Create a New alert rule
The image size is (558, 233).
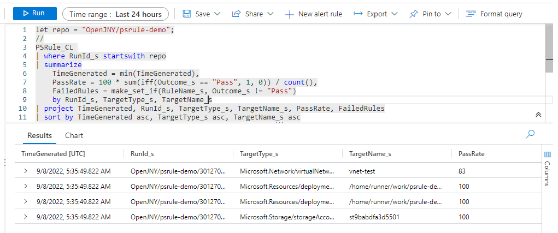pos(314,14)
